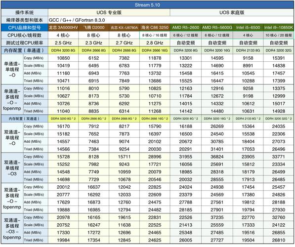Select the cell with value 37235
295x247 pixels.
[217, 217]
